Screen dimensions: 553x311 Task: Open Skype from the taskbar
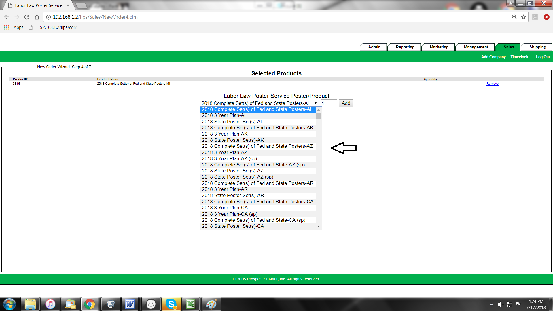[x=171, y=304]
